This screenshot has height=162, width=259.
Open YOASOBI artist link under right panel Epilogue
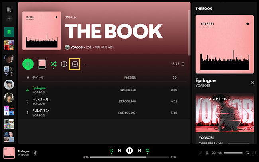pyautogui.click(x=203, y=86)
